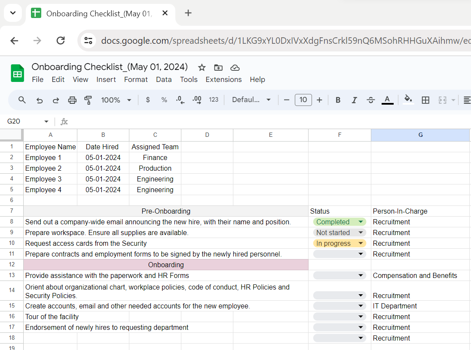This screenshot has width=471, height=350.
Task: Select row 7 header
Action: pos(12,211)
